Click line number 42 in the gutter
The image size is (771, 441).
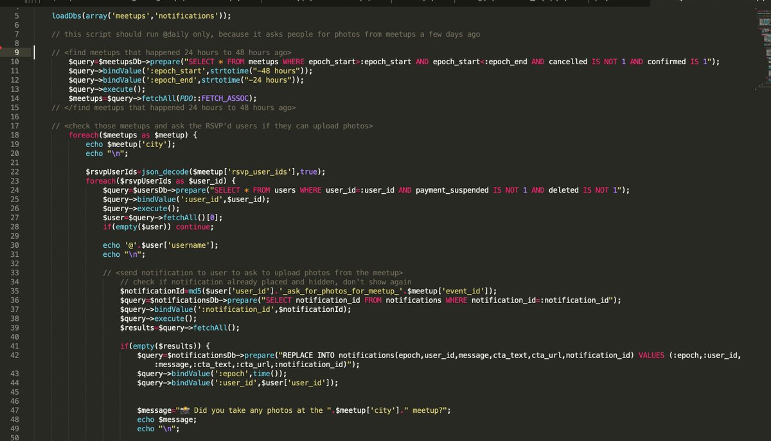pyautogui.click(x=15, y=355)
